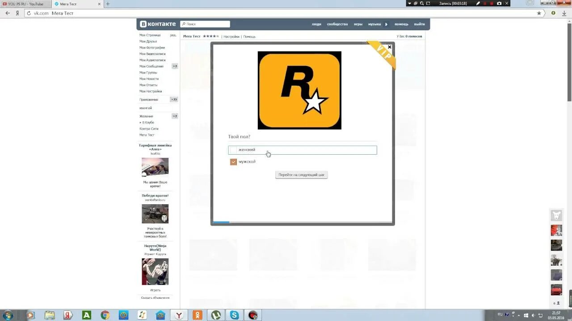The width and height of the screenshot is (572, 321).
Task: Open Yandex Browser taskbar icon
Action: pyautogui.click(x=179, y=315)
